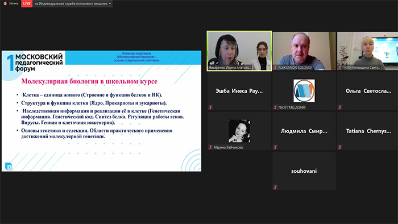Click muted mic icon on souhovani tile
The image size is (398, 224).
tap(275, 187)
